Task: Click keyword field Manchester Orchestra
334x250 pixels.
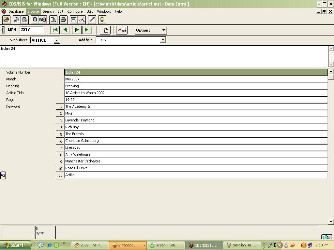Action: (x=196, y=161)
